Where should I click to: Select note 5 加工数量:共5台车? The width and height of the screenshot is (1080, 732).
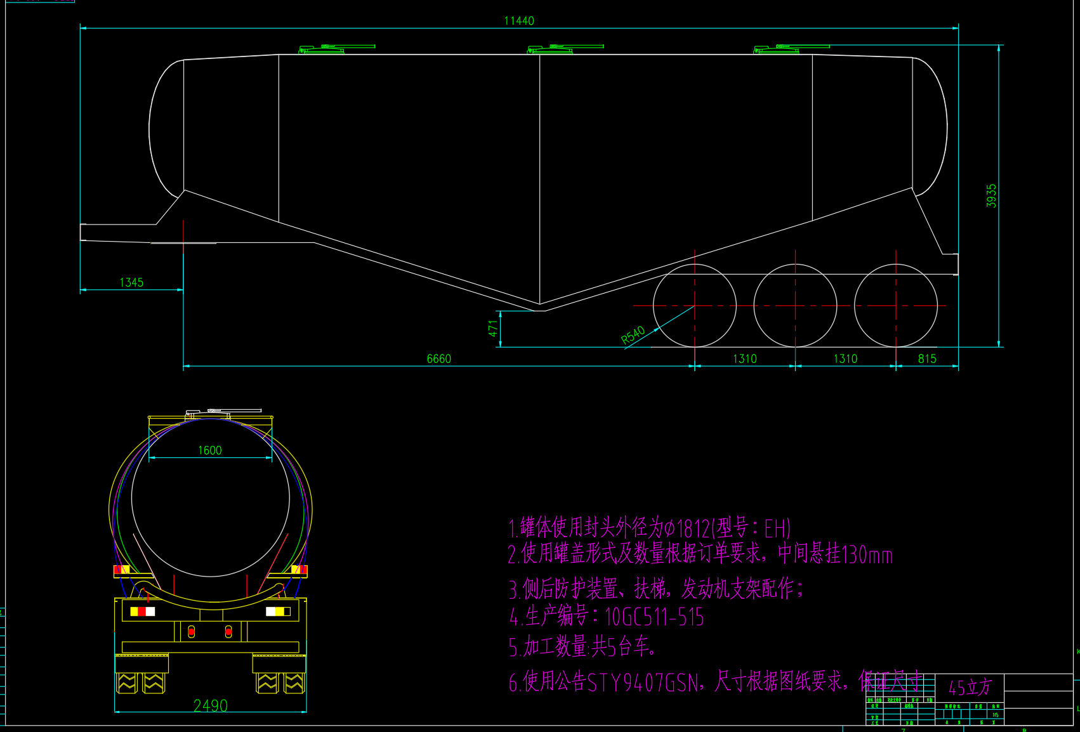click(583, 646)
